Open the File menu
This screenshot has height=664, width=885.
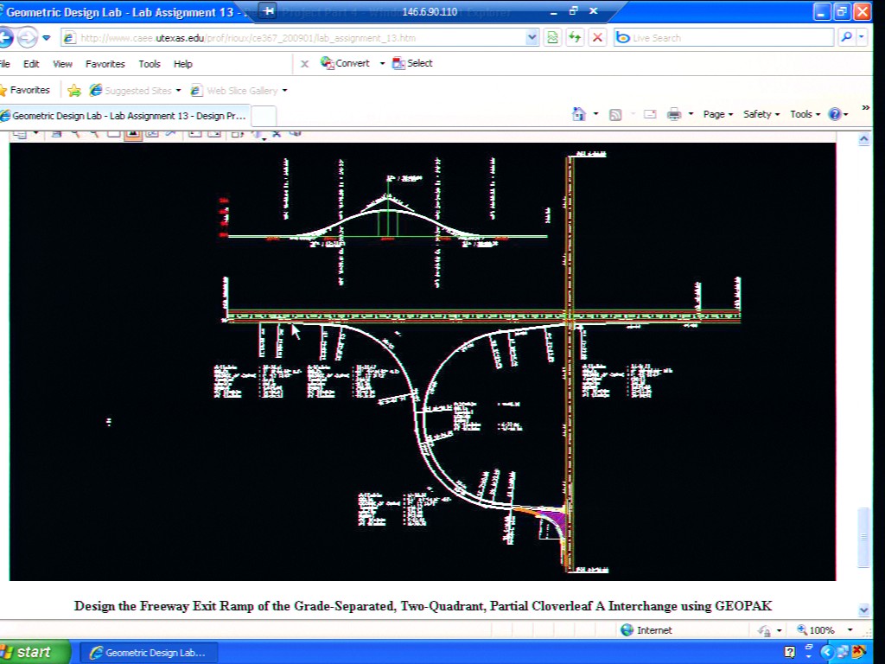5,64
